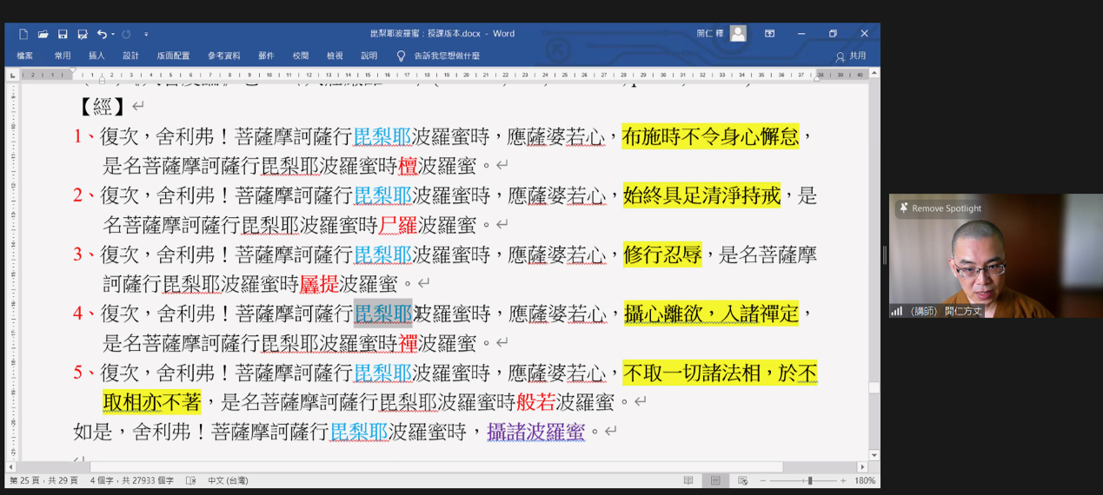
Task: Click Remove Spotlight on the video
Action: 940,208
